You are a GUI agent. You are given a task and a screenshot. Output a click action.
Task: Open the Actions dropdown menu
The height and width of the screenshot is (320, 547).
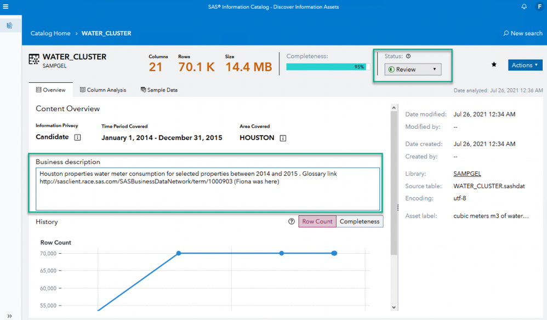click(x=525, y=65)
